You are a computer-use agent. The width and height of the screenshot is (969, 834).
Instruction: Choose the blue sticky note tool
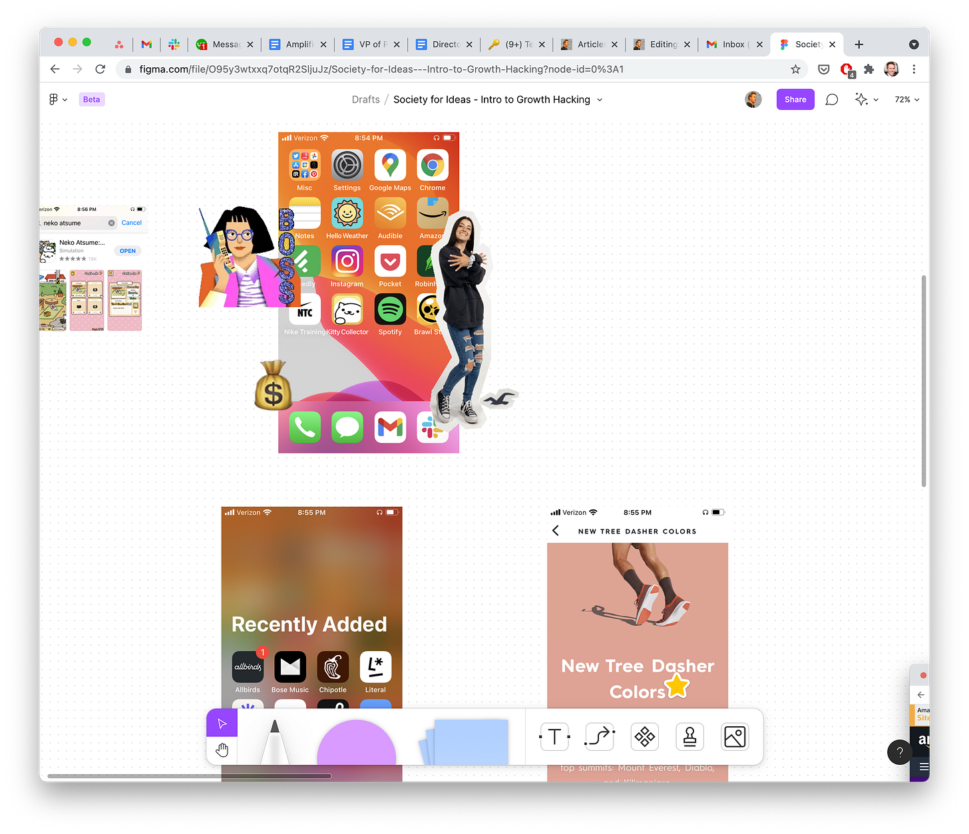click(464, 742)
